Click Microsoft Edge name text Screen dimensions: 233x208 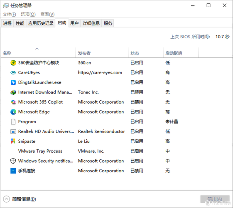pyautogui.click(x=34, y=112)
